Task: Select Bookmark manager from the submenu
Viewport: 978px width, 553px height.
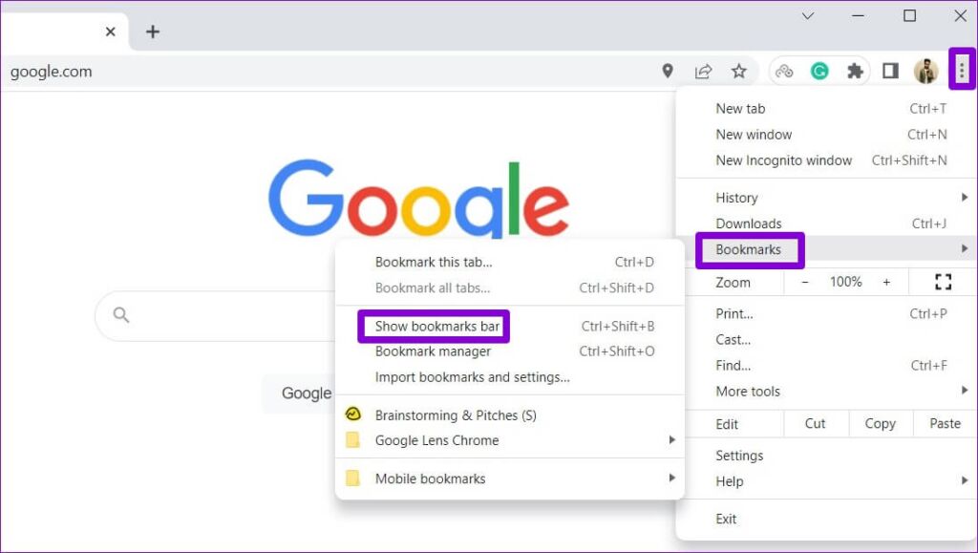Action: [x=432, y=351]
